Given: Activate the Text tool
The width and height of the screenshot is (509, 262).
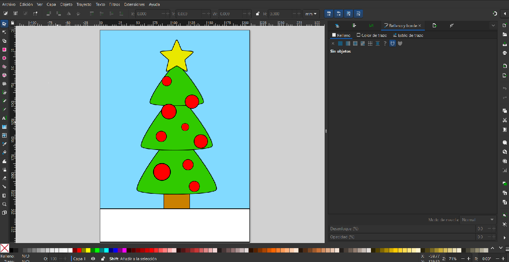Looking at the screenshot, I should click(x=4, y=118).
